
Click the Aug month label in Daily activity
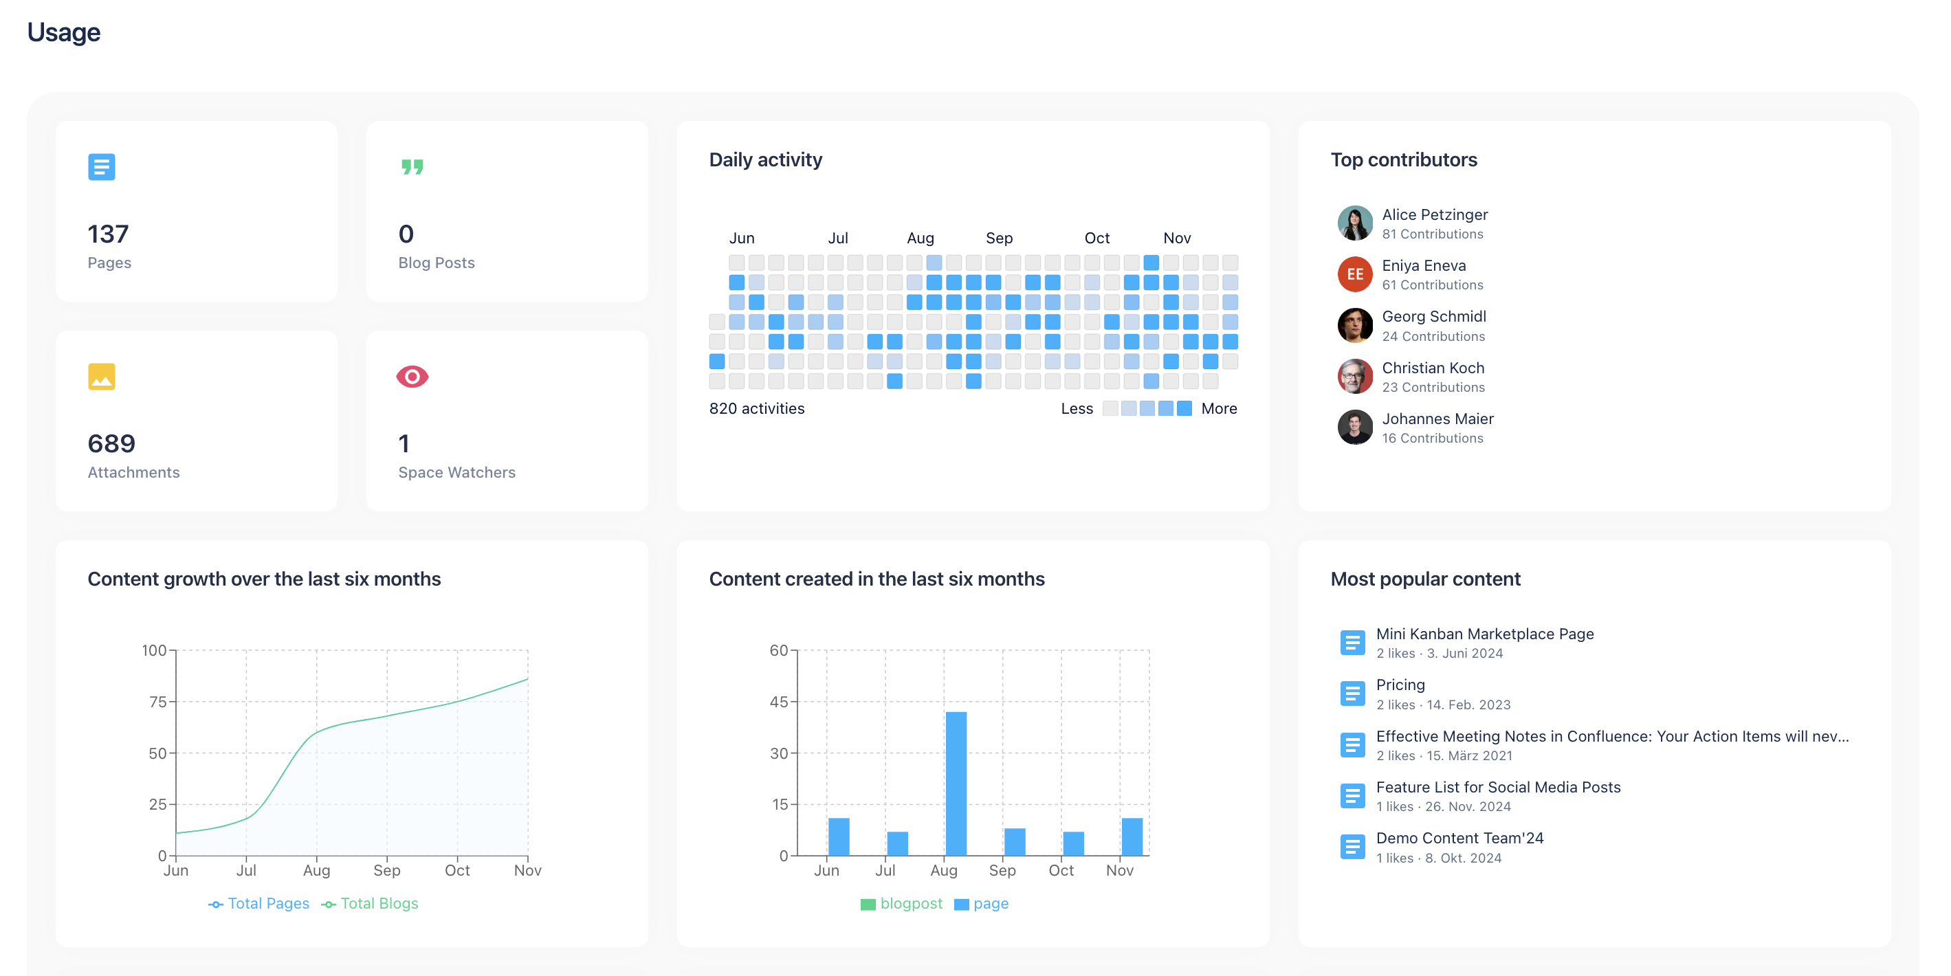point(921,238)
